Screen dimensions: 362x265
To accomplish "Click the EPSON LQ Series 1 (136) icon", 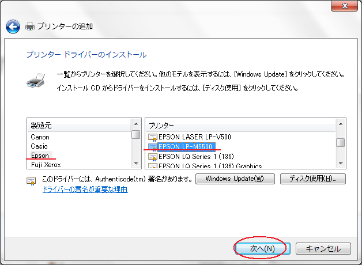I will (x=153, y=157).
